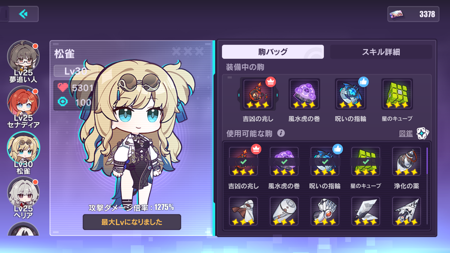Viewport: 450px width, 253px height.
Task: Select equipped piece 風水虎の巻
Action: click(x=304, y=94)
